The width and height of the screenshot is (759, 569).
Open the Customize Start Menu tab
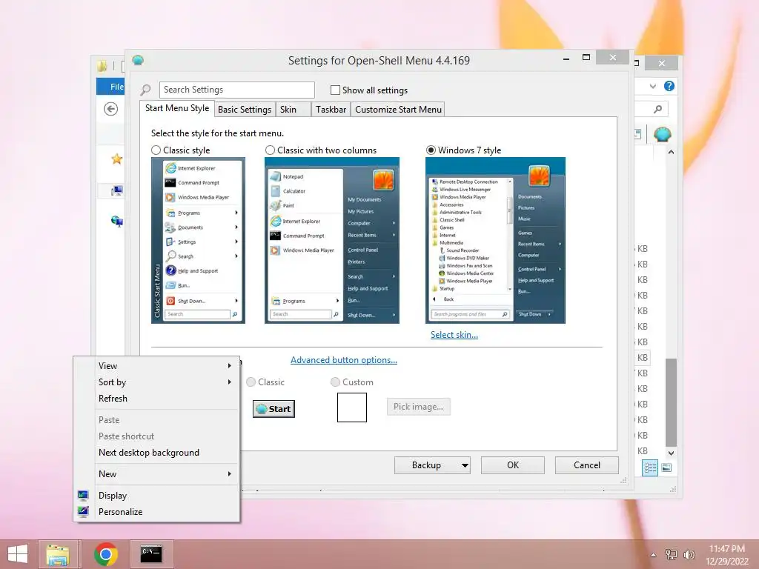398,110
